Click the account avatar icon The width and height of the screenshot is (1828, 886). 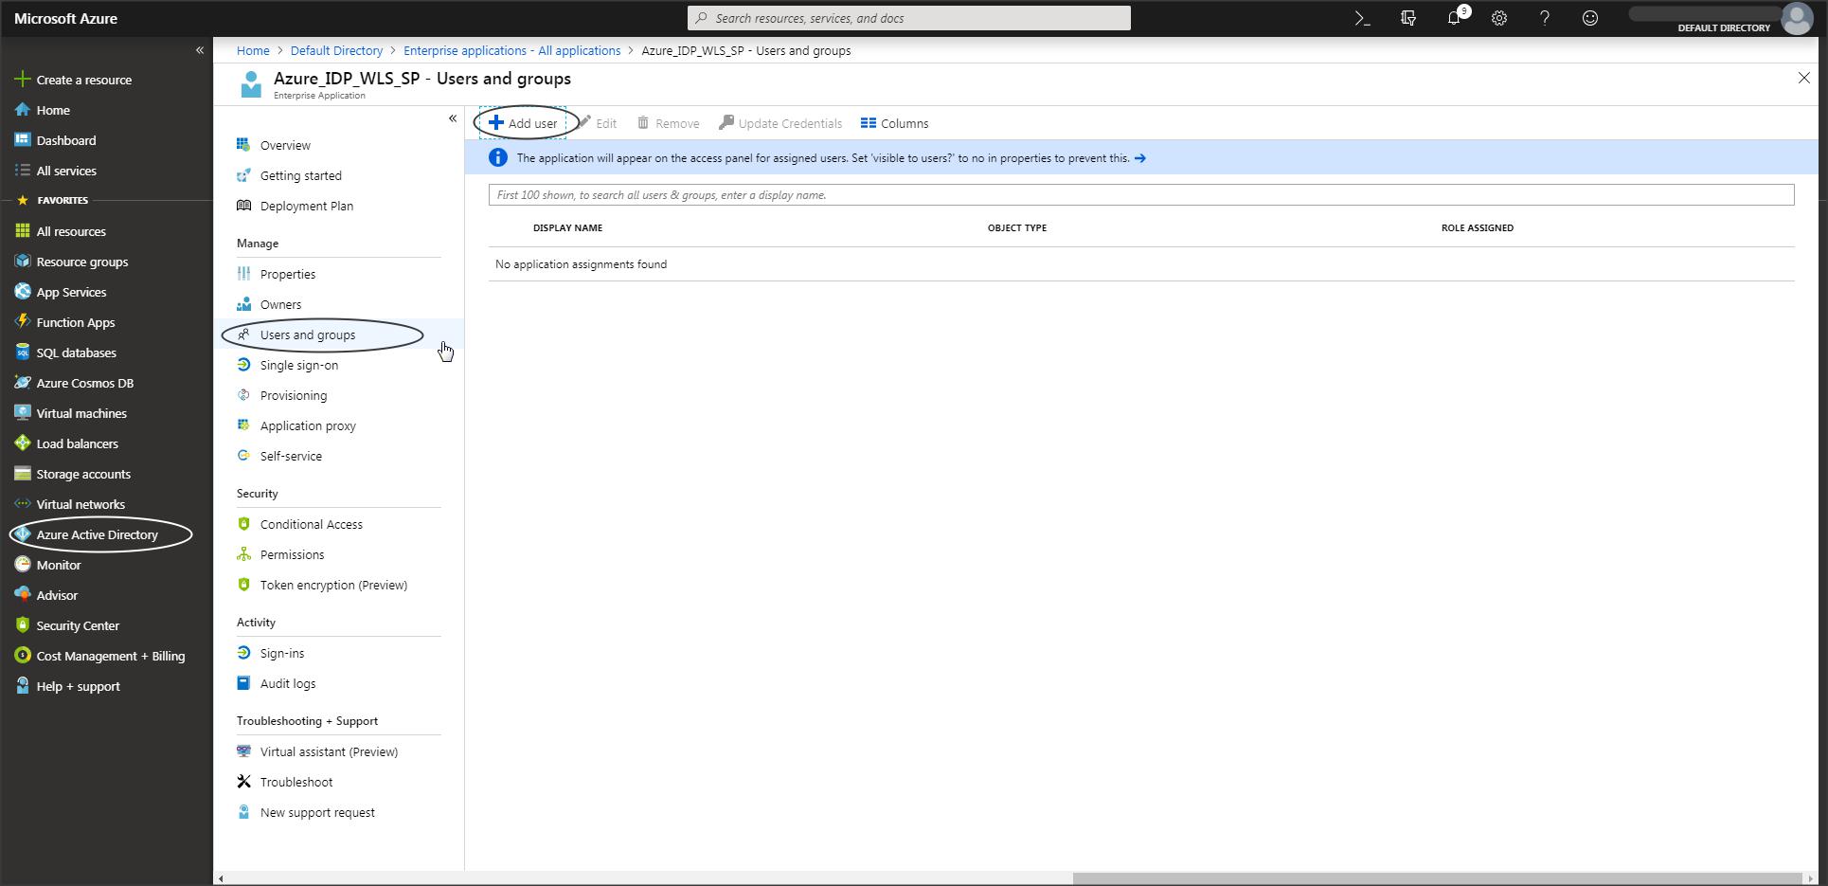click(1797, 18)
